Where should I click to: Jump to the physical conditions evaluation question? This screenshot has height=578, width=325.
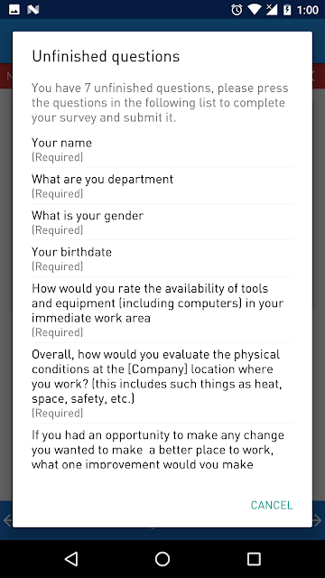click(x=162, y=383)
